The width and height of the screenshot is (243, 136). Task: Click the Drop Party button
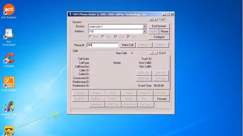coord(129,104)
